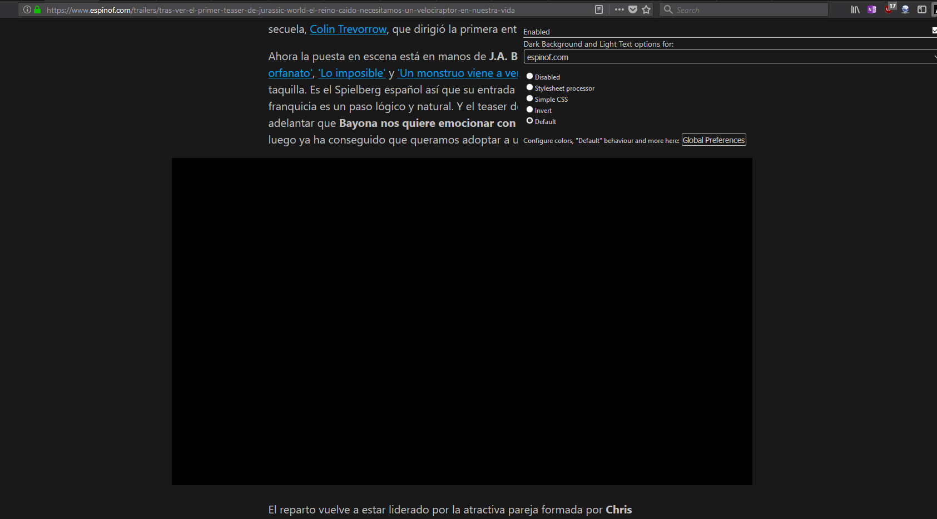Open the site information icon in address bar

[x=27, y=9]
